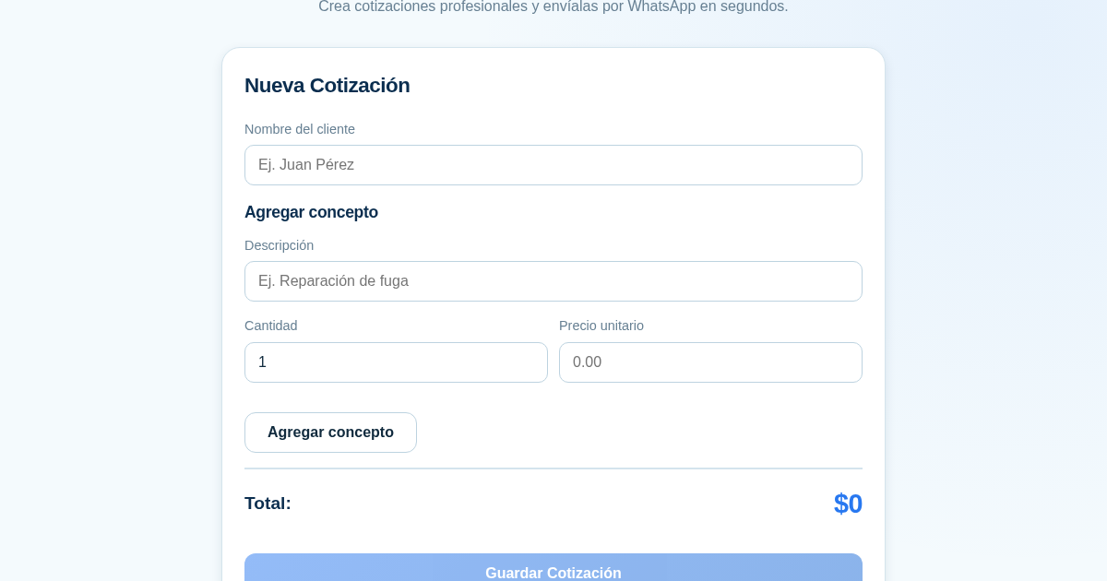Click the Nombre del cliente label
This screenshot has width=1107, height=581.
tap(300, 129)
